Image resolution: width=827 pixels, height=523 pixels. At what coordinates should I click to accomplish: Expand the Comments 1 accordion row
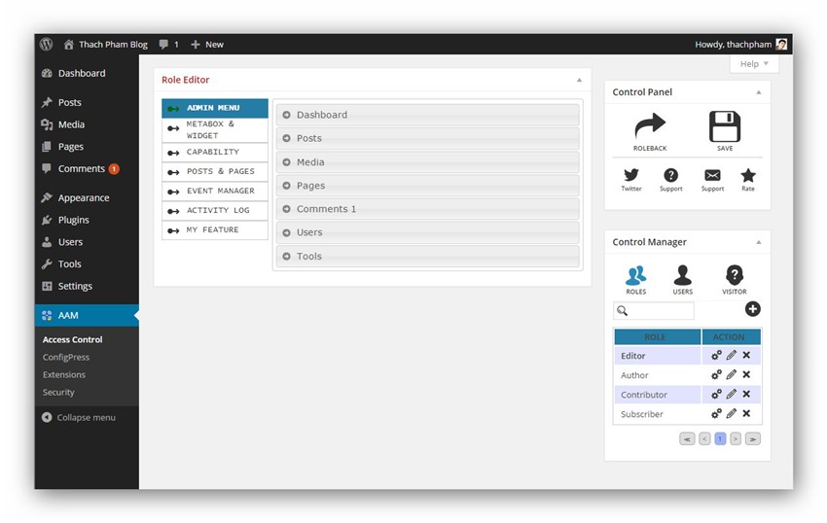pyautogui.click(x=427, y=209)
